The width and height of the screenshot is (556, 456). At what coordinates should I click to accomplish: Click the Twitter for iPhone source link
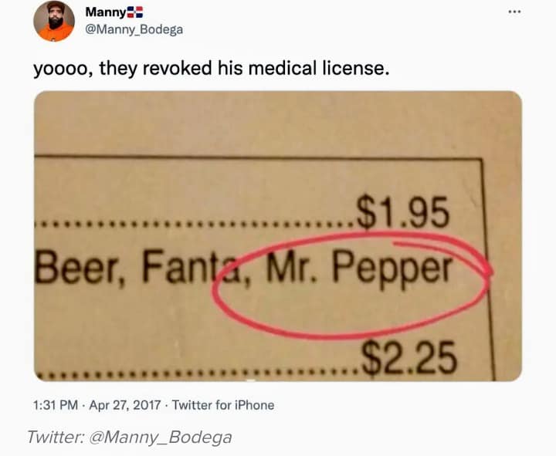coord(223,404)
